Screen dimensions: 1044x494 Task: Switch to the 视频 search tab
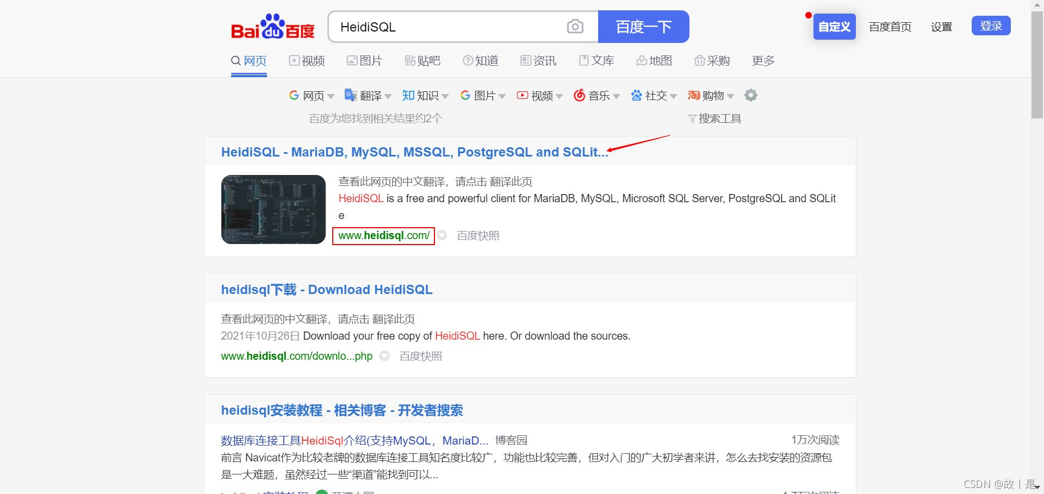click(x=307, y=61)
